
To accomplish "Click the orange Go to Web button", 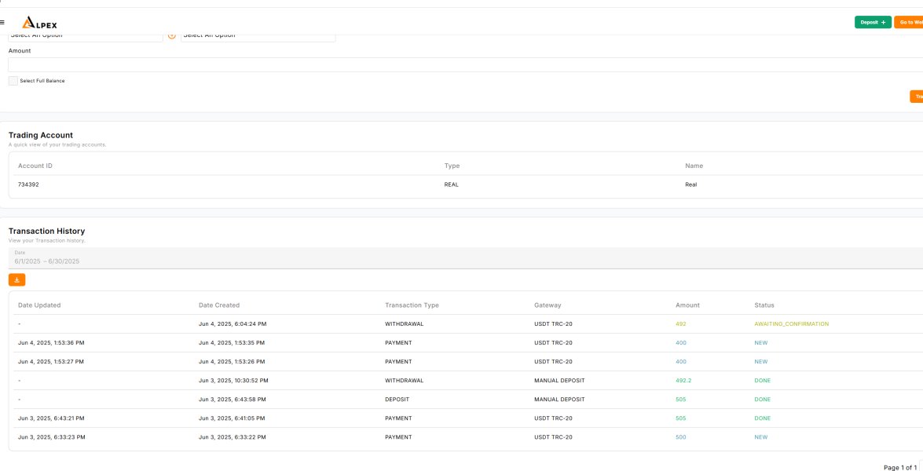I will pos(909,22).
